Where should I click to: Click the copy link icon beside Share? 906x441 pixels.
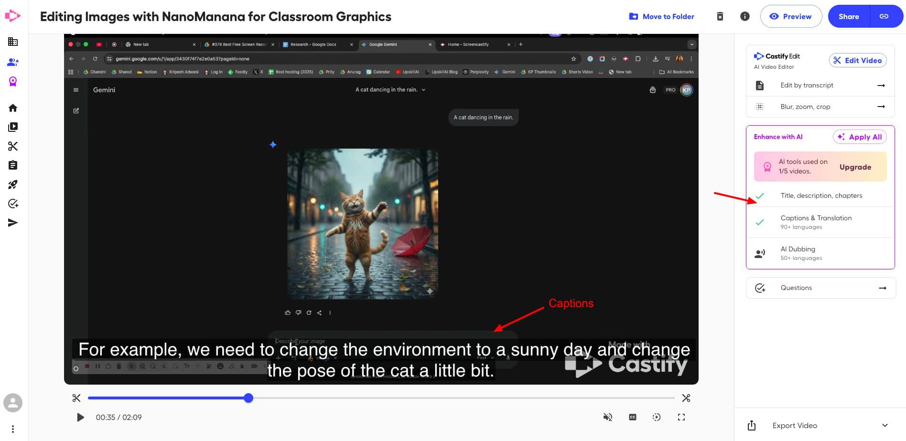click(884, 17)
